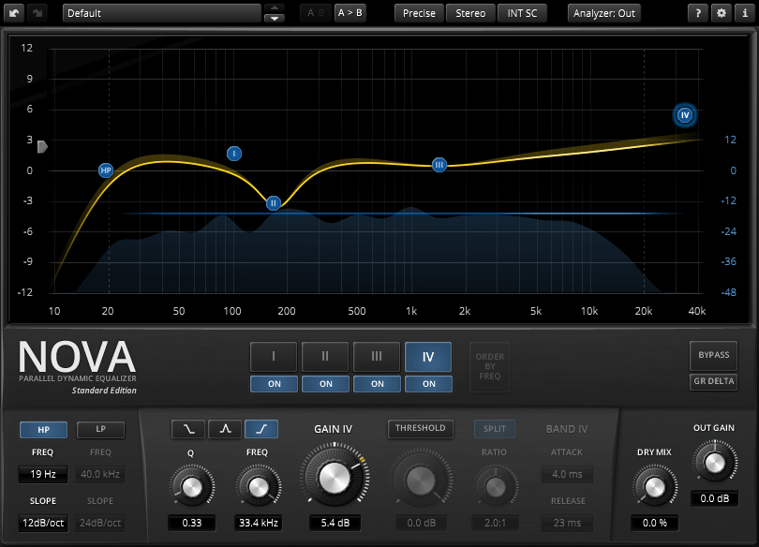
Task: Click the GAIN IV knob
Action: tap(333, 478)
